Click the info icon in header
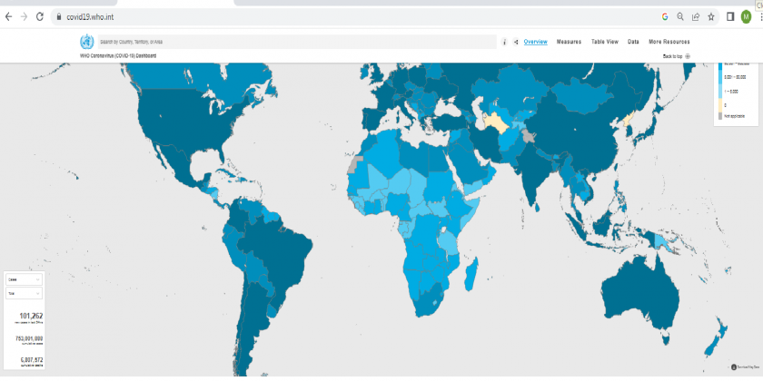Viewport: 763px width, 381px height. click(x=504, y=42)
